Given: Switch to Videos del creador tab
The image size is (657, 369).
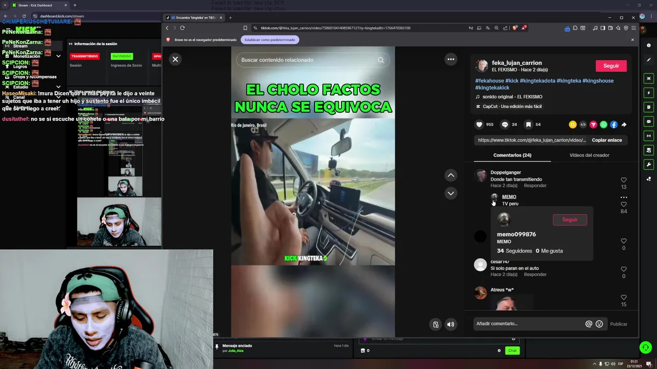Looking at the screenshot, I should [589, 155].
